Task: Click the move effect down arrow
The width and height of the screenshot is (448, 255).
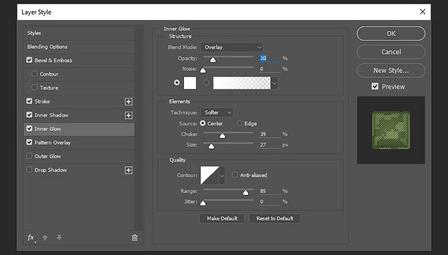Action: click(59, 237)
